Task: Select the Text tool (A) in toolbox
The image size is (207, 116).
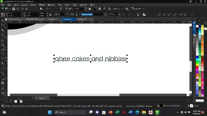Action: click(x=2, y=63)
